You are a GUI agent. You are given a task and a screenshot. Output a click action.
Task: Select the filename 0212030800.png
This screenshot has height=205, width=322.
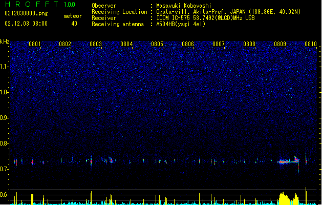point(26,13)
